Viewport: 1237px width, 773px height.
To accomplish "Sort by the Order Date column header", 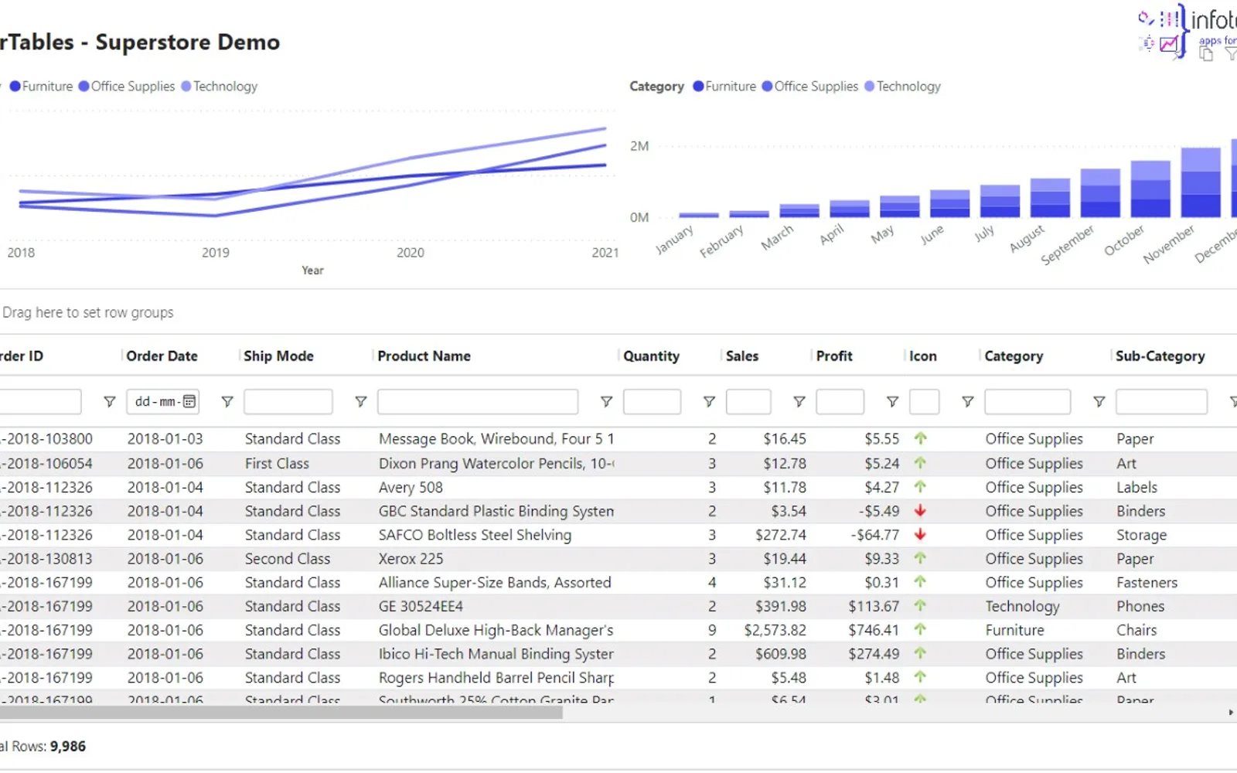I will pos(162,356).
